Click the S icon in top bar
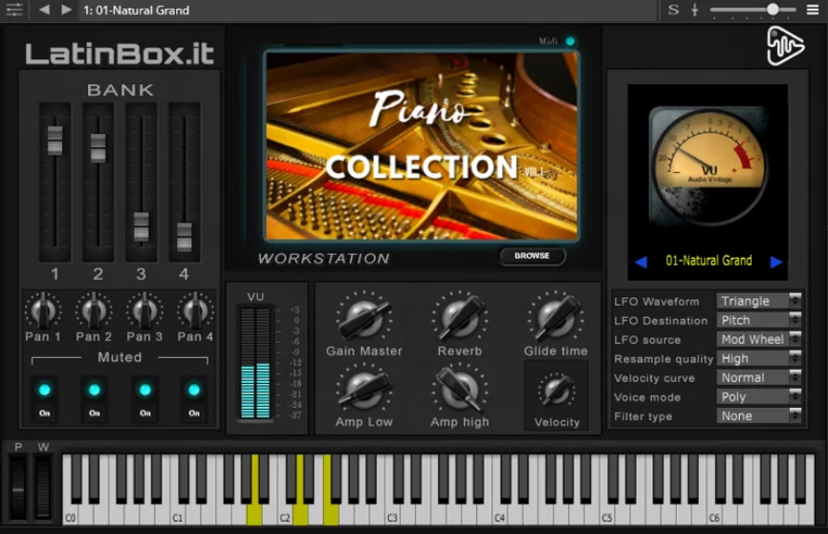This screenshot has height=534, width=828. [x=673, y=10]
